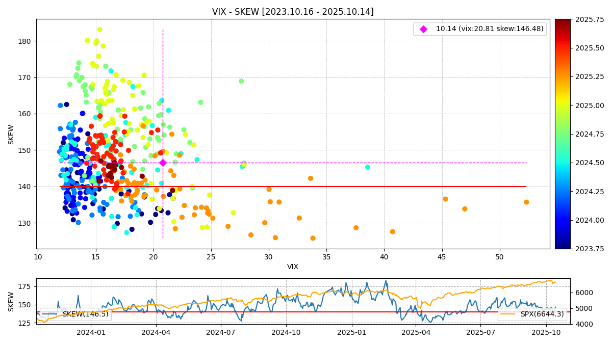Click the dark blue bottom of the colorbar

[x=562, y=246]
